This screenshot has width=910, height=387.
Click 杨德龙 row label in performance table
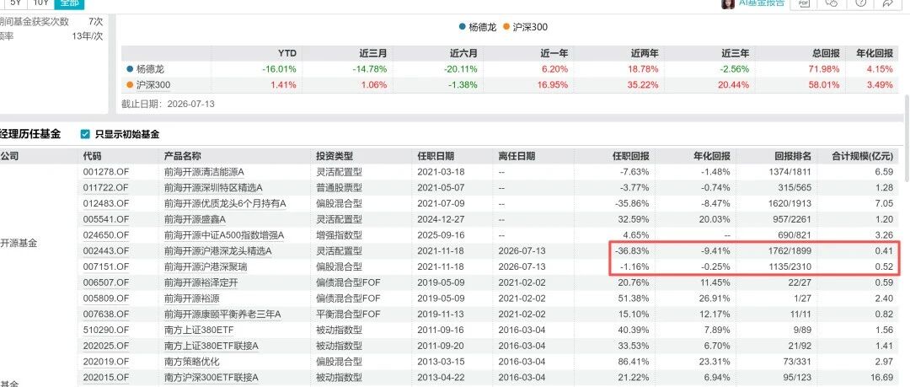(150, 68)
